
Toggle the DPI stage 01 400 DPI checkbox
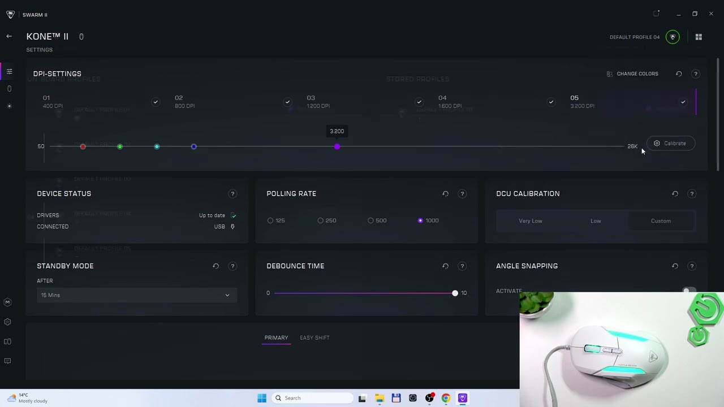[x=156, y=102]
